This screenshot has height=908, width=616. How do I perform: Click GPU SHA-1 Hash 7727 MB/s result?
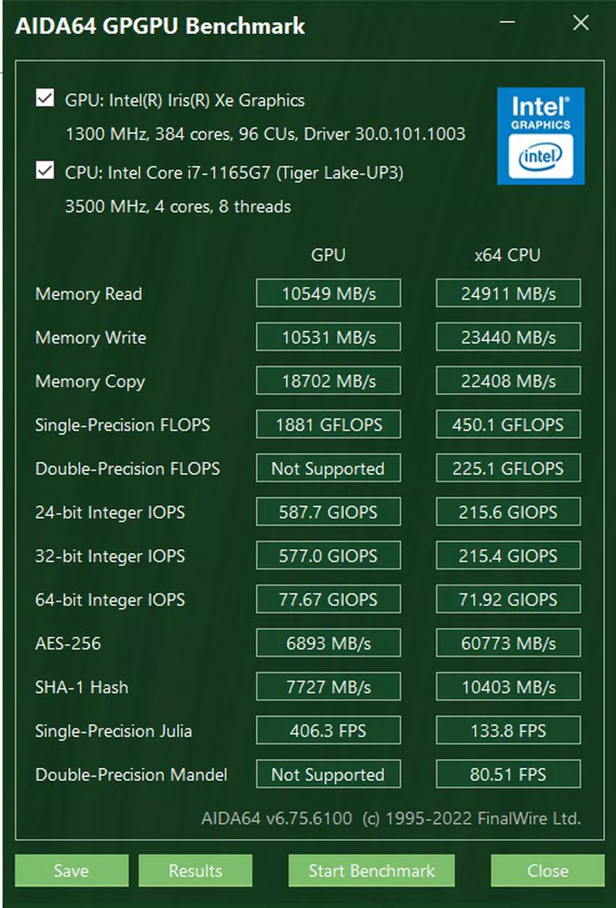(x=328, y=686)
